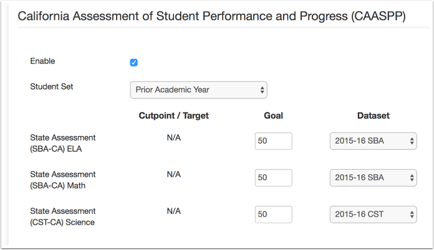This screenshot has width=434, height=250.
Task: Click the ELA Goal input field
Action: coord(273,141)
